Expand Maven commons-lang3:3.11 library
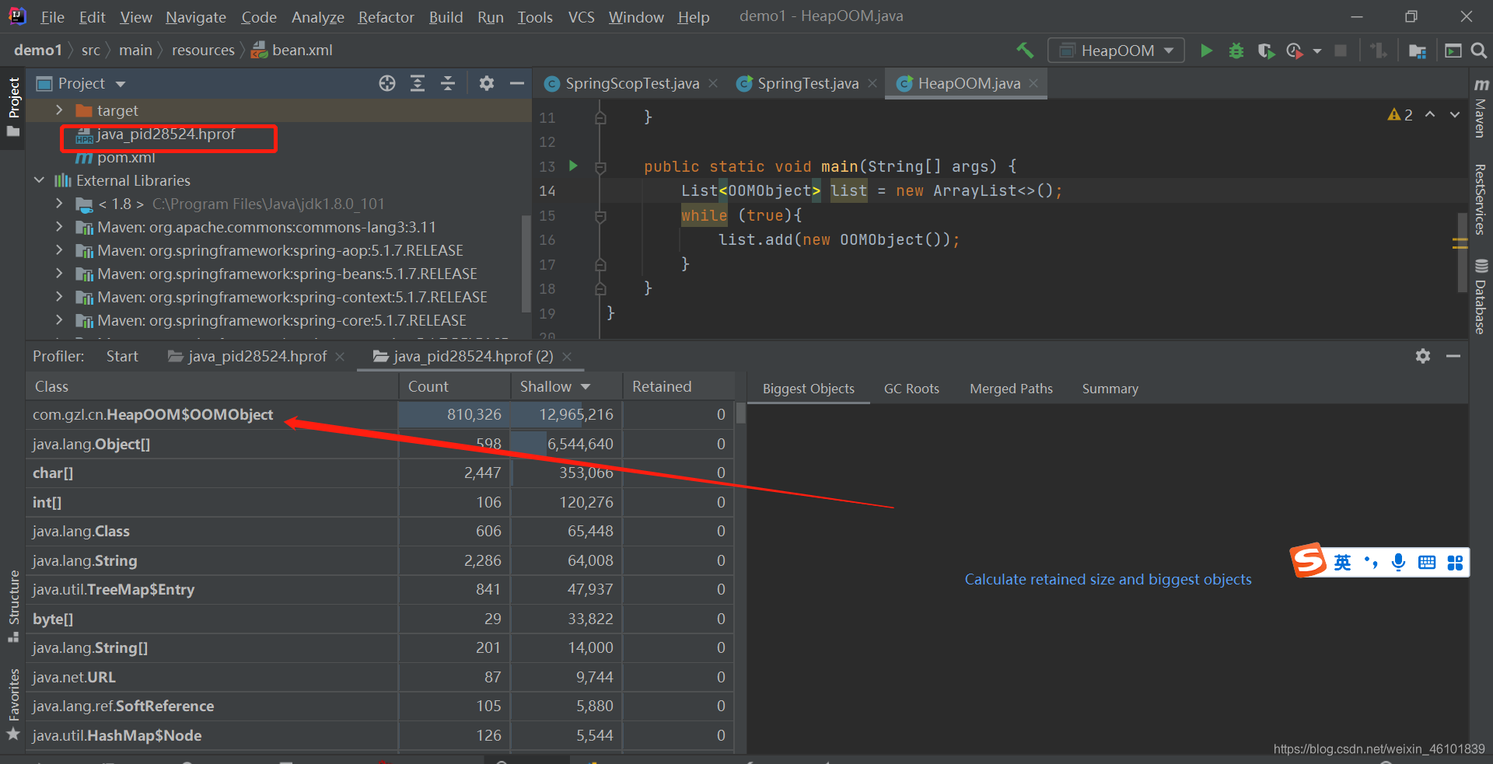This screenshot has width=1493, height=764. click(59, 227)
